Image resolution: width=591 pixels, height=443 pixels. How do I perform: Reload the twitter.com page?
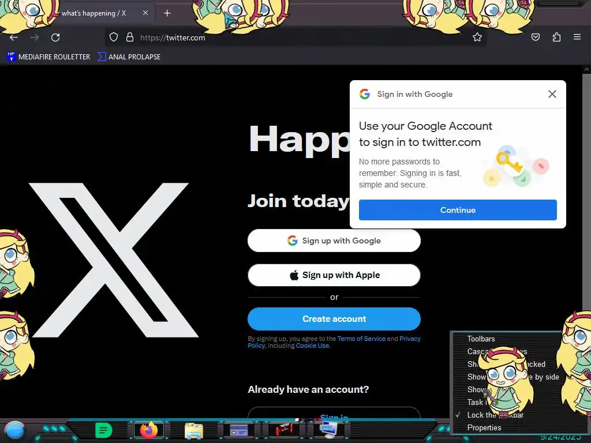(x=55, y=37)
